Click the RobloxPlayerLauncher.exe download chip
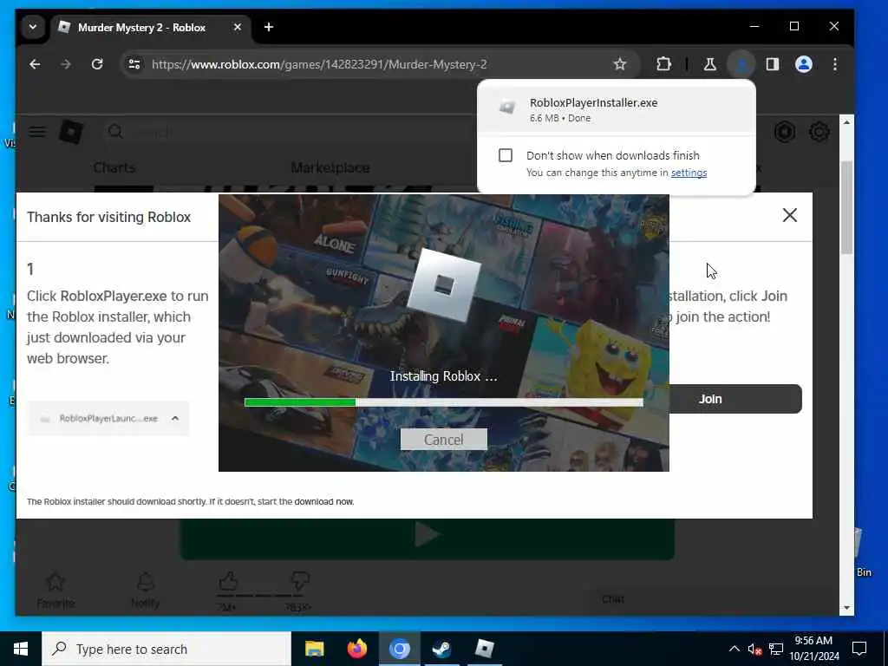This screenshot has width=888, height=666. pyautogui.click(x=108, y=419)
